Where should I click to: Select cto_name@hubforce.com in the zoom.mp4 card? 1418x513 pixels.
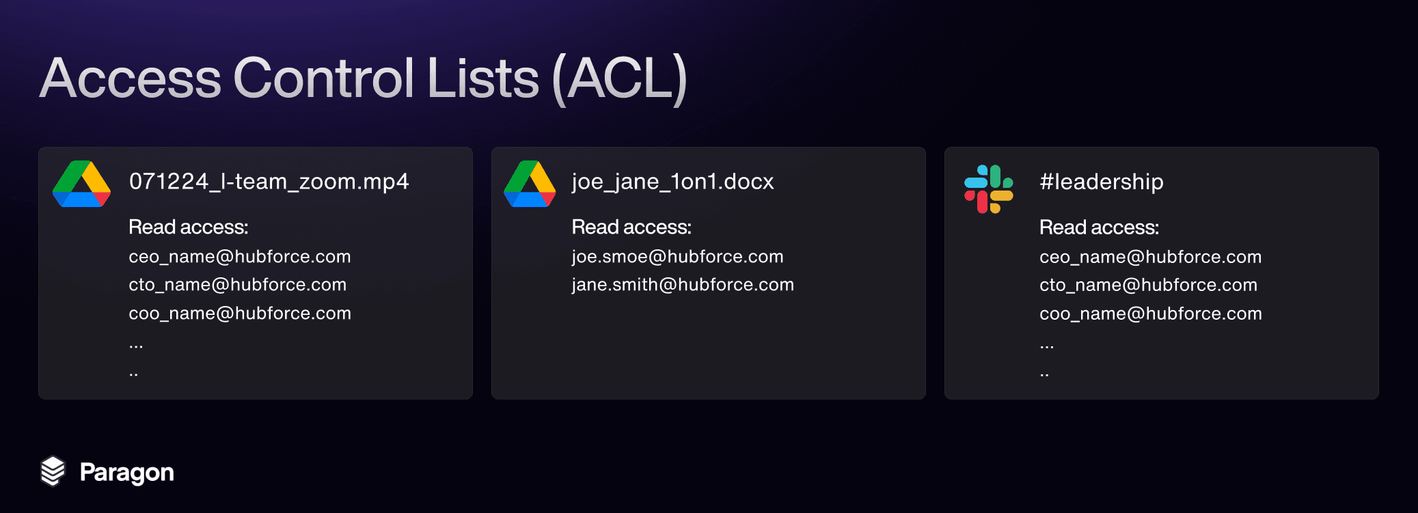pyautogui.click(x=237, y=285)
